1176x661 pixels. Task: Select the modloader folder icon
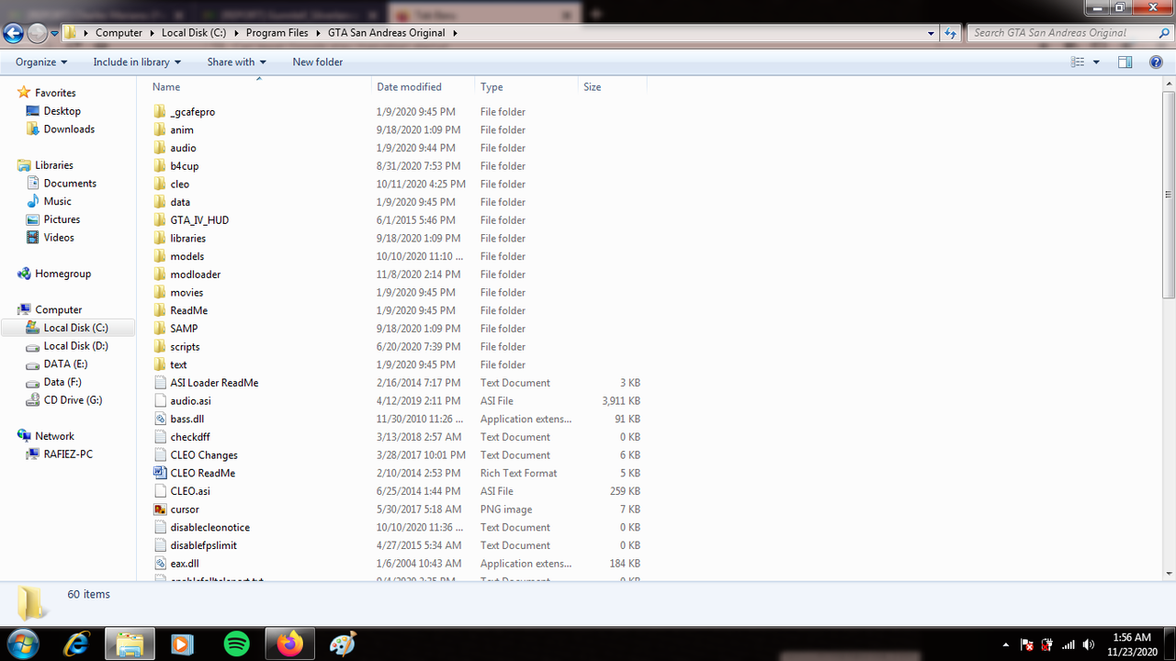click(160, 274)
